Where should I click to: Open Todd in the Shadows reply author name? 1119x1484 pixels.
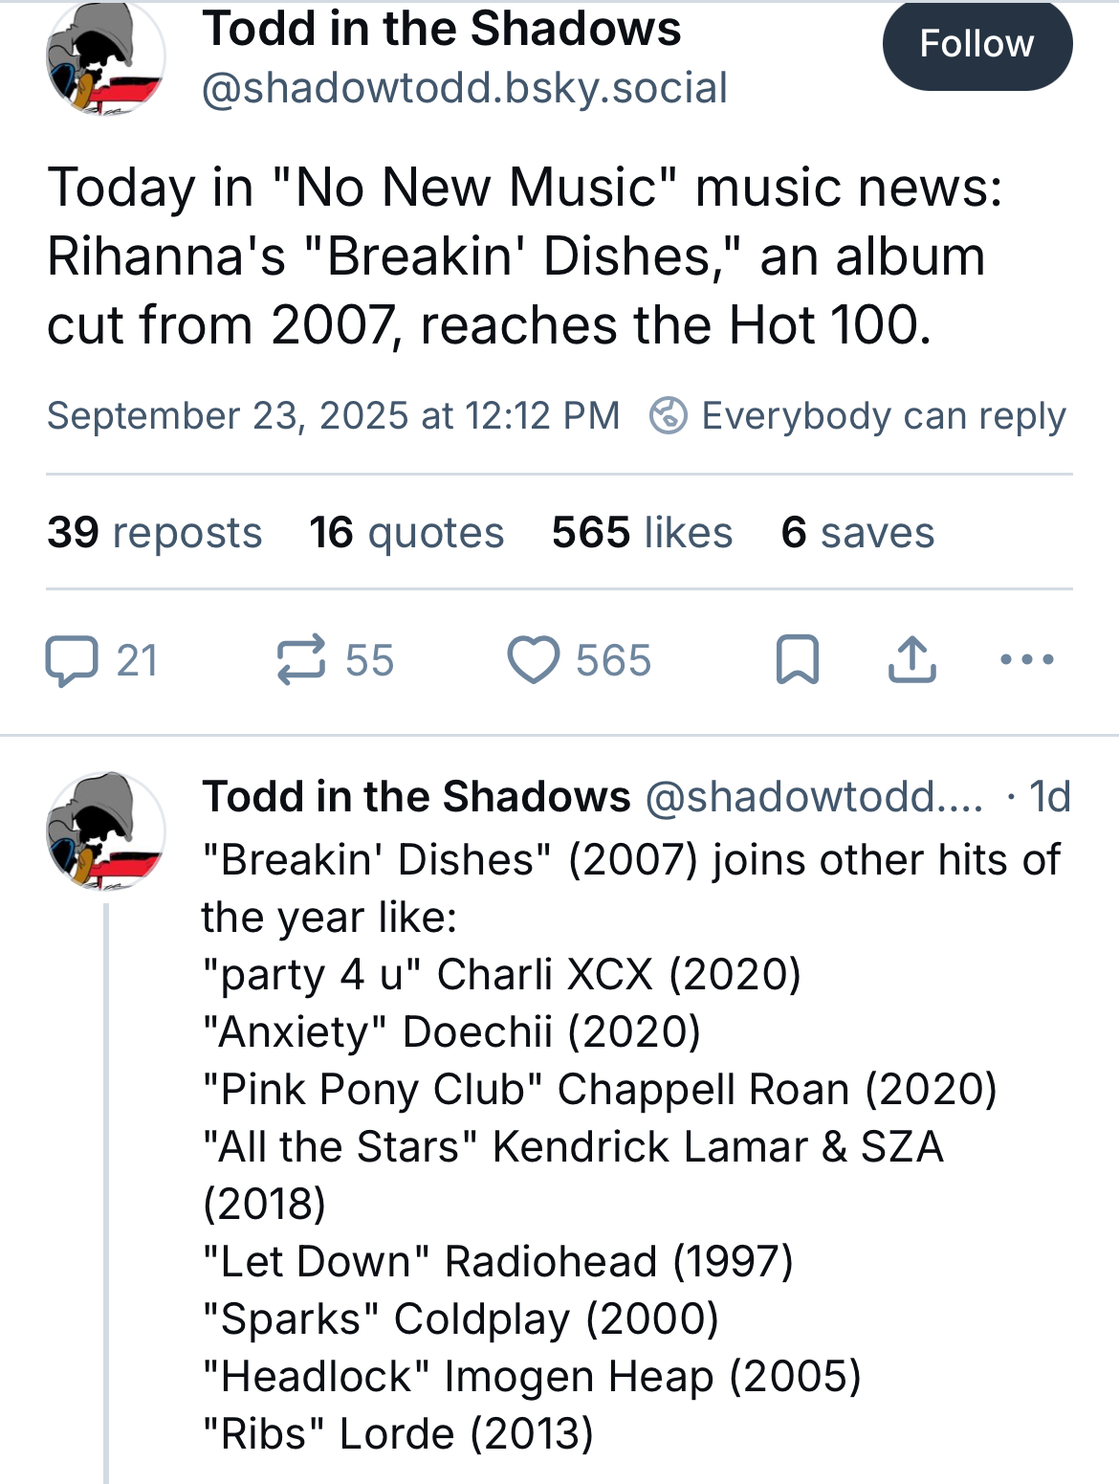[416, 796]
